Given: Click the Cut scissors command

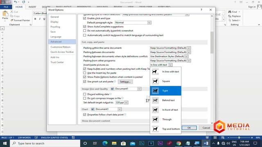Looking at the screenshot, I should (14, 12).
